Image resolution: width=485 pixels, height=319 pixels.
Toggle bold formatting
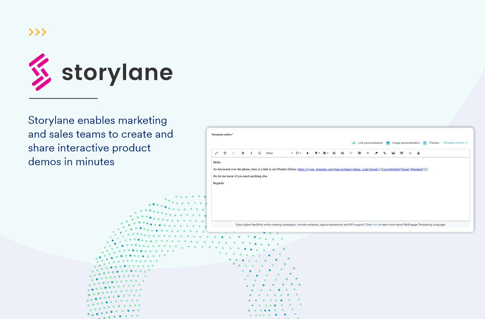coord(243,153)
